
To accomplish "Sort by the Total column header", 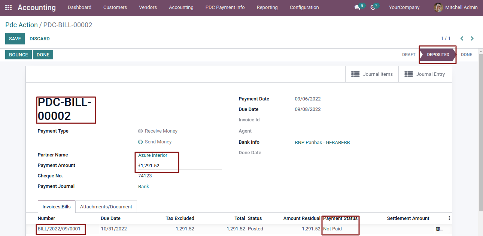I will pyautogui.click(x=240, y=218).
